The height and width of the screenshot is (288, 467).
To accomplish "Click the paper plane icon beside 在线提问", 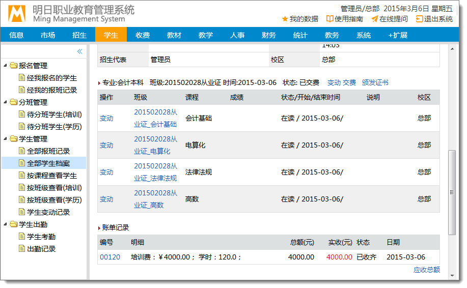I will 375,19.
